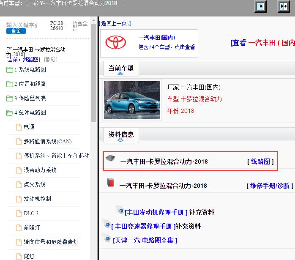
Task: Click 厂家:一汽丰田(国内) text
Action: 194,87
